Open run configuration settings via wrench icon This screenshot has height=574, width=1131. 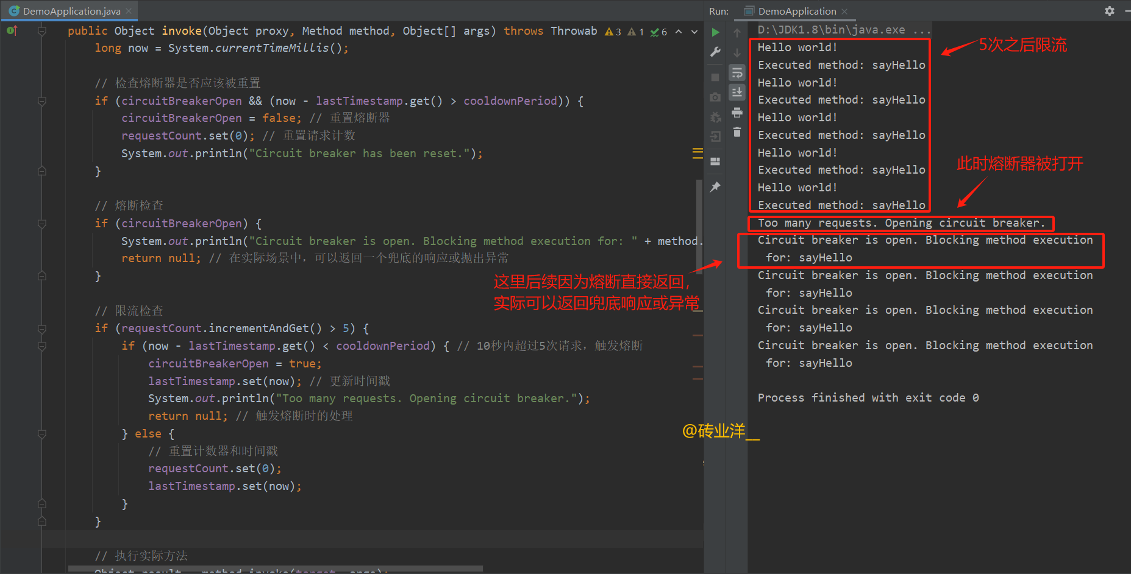[715, 52]
